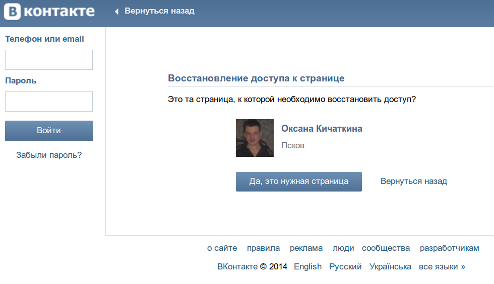This screenshot has width=494, height=284.
Task: Click the 'ВКонтакте' footer link
Action: pos(237,267)
